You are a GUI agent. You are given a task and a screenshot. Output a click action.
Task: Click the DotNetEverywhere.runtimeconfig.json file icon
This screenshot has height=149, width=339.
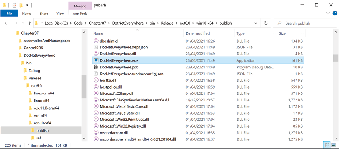(96, 74)
